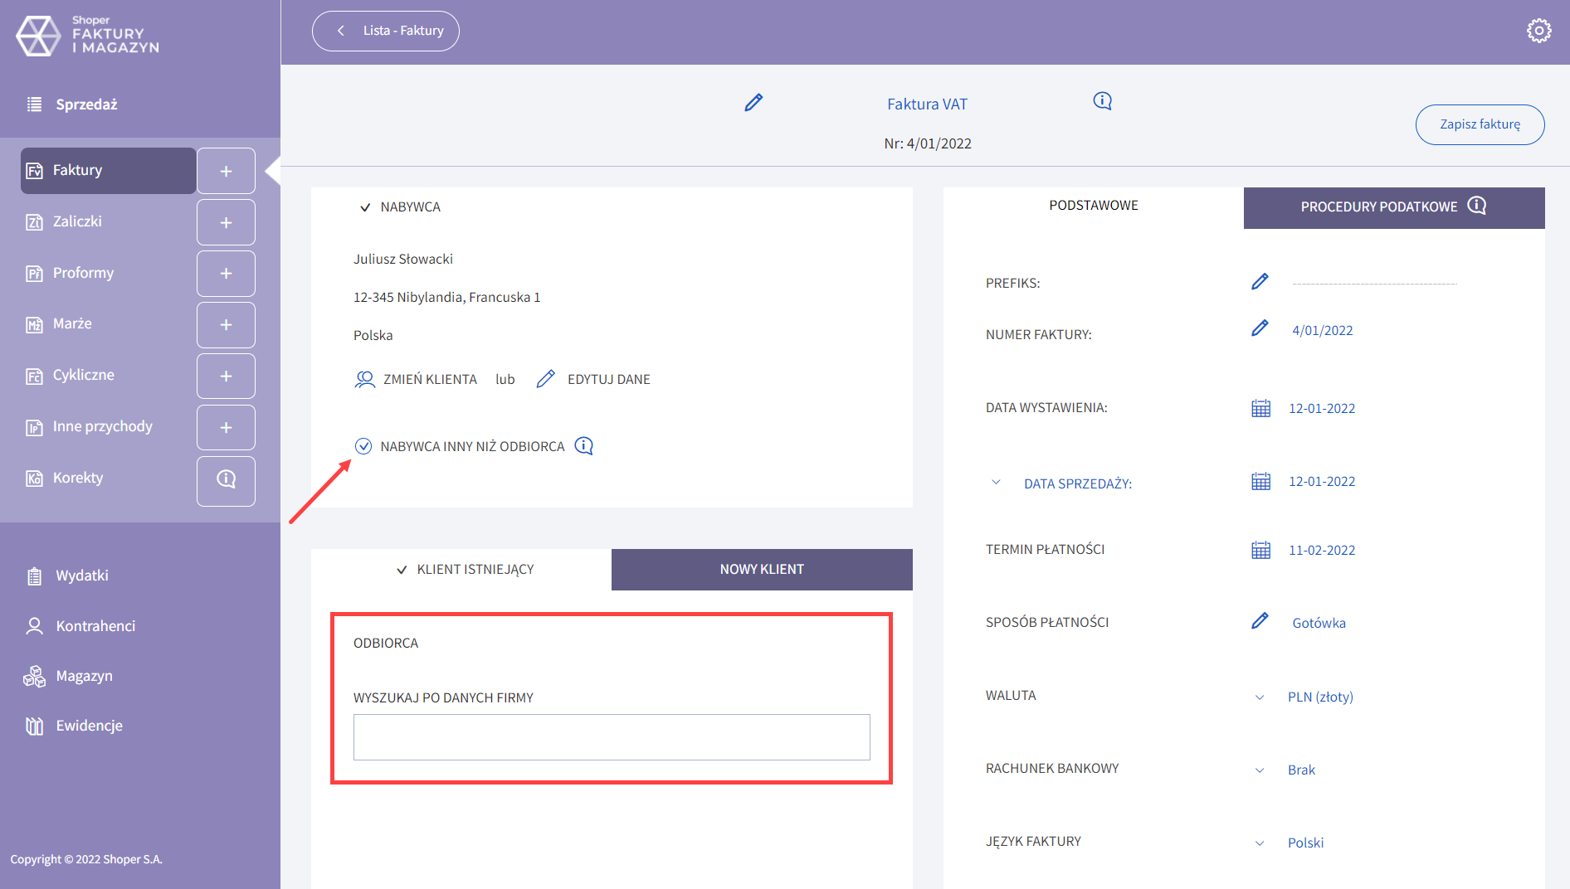Viewport: 1570px width, 889px height.
Task: Click the Sprzedaż list icon
Action: pos(34,104)
